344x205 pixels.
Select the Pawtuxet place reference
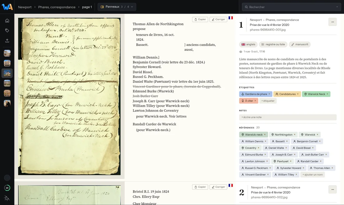[x=283, y=161]
